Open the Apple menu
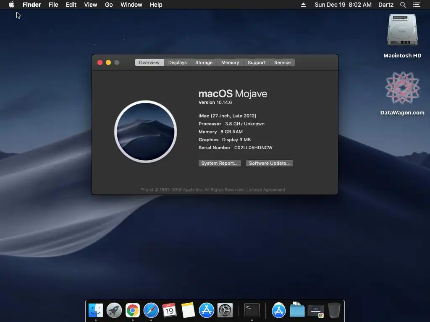Image resolution: width=430 pixels, height=322 pixels. (x=11, y=5)
